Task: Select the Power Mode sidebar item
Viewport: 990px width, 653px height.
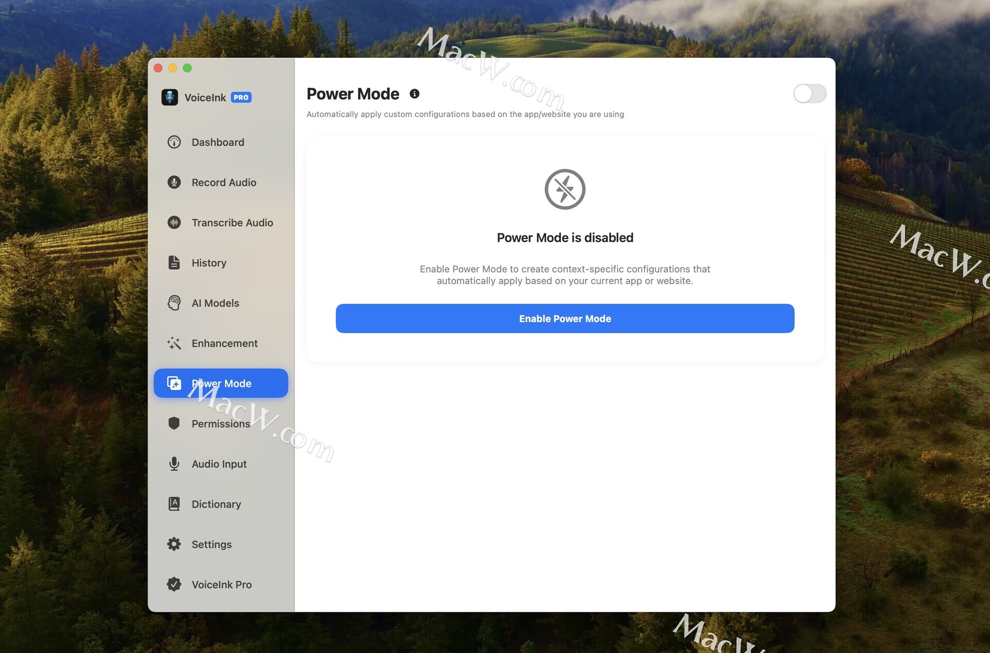Action: (x=221, y=383)
